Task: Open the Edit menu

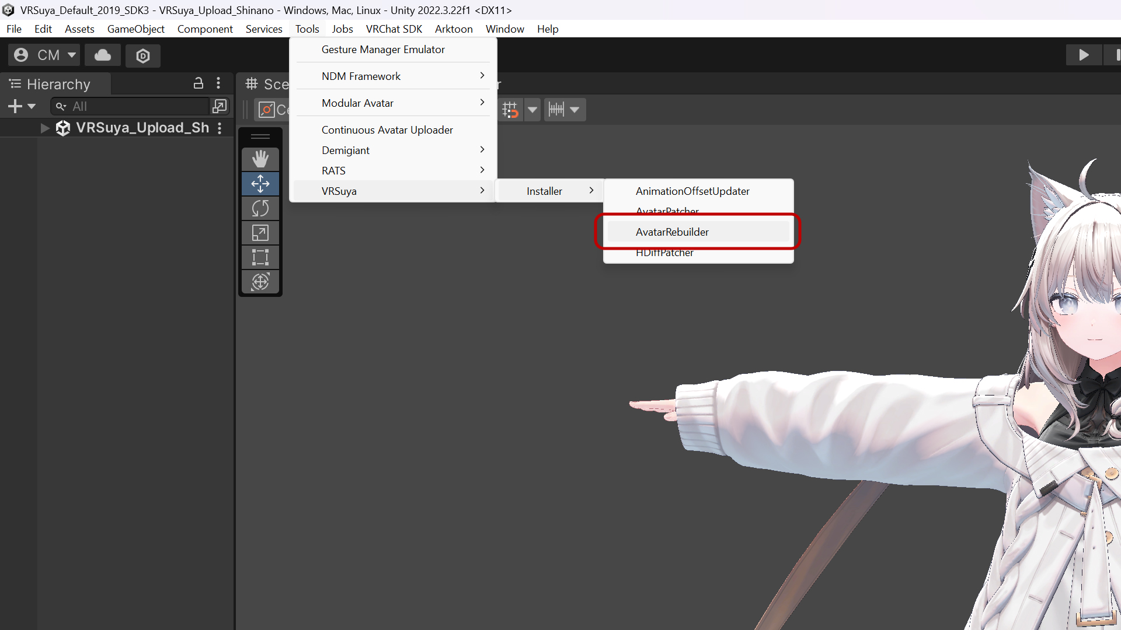Action: coord(43,29)
